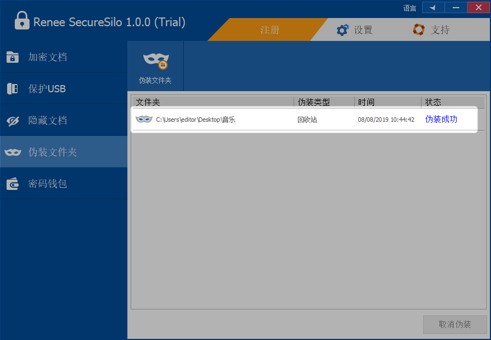Click the 加密文档 folder lock icon
Viewport: 491px width, 340px height.
tap(13, 57)
